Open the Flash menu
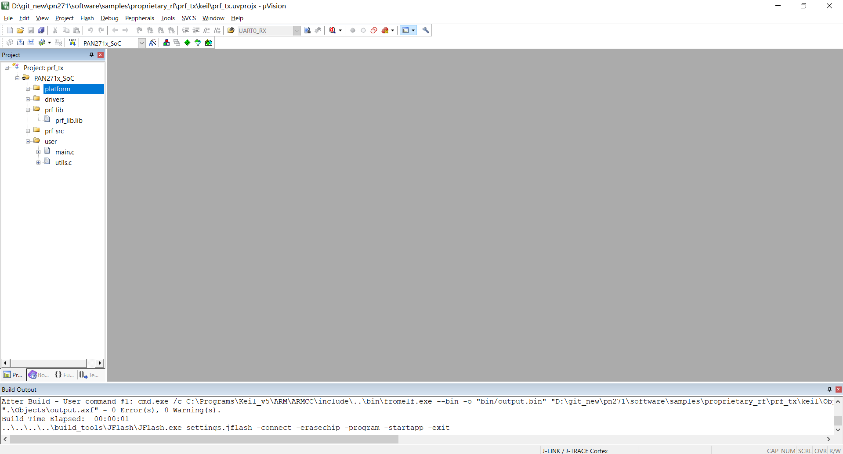 pos(87,18)
